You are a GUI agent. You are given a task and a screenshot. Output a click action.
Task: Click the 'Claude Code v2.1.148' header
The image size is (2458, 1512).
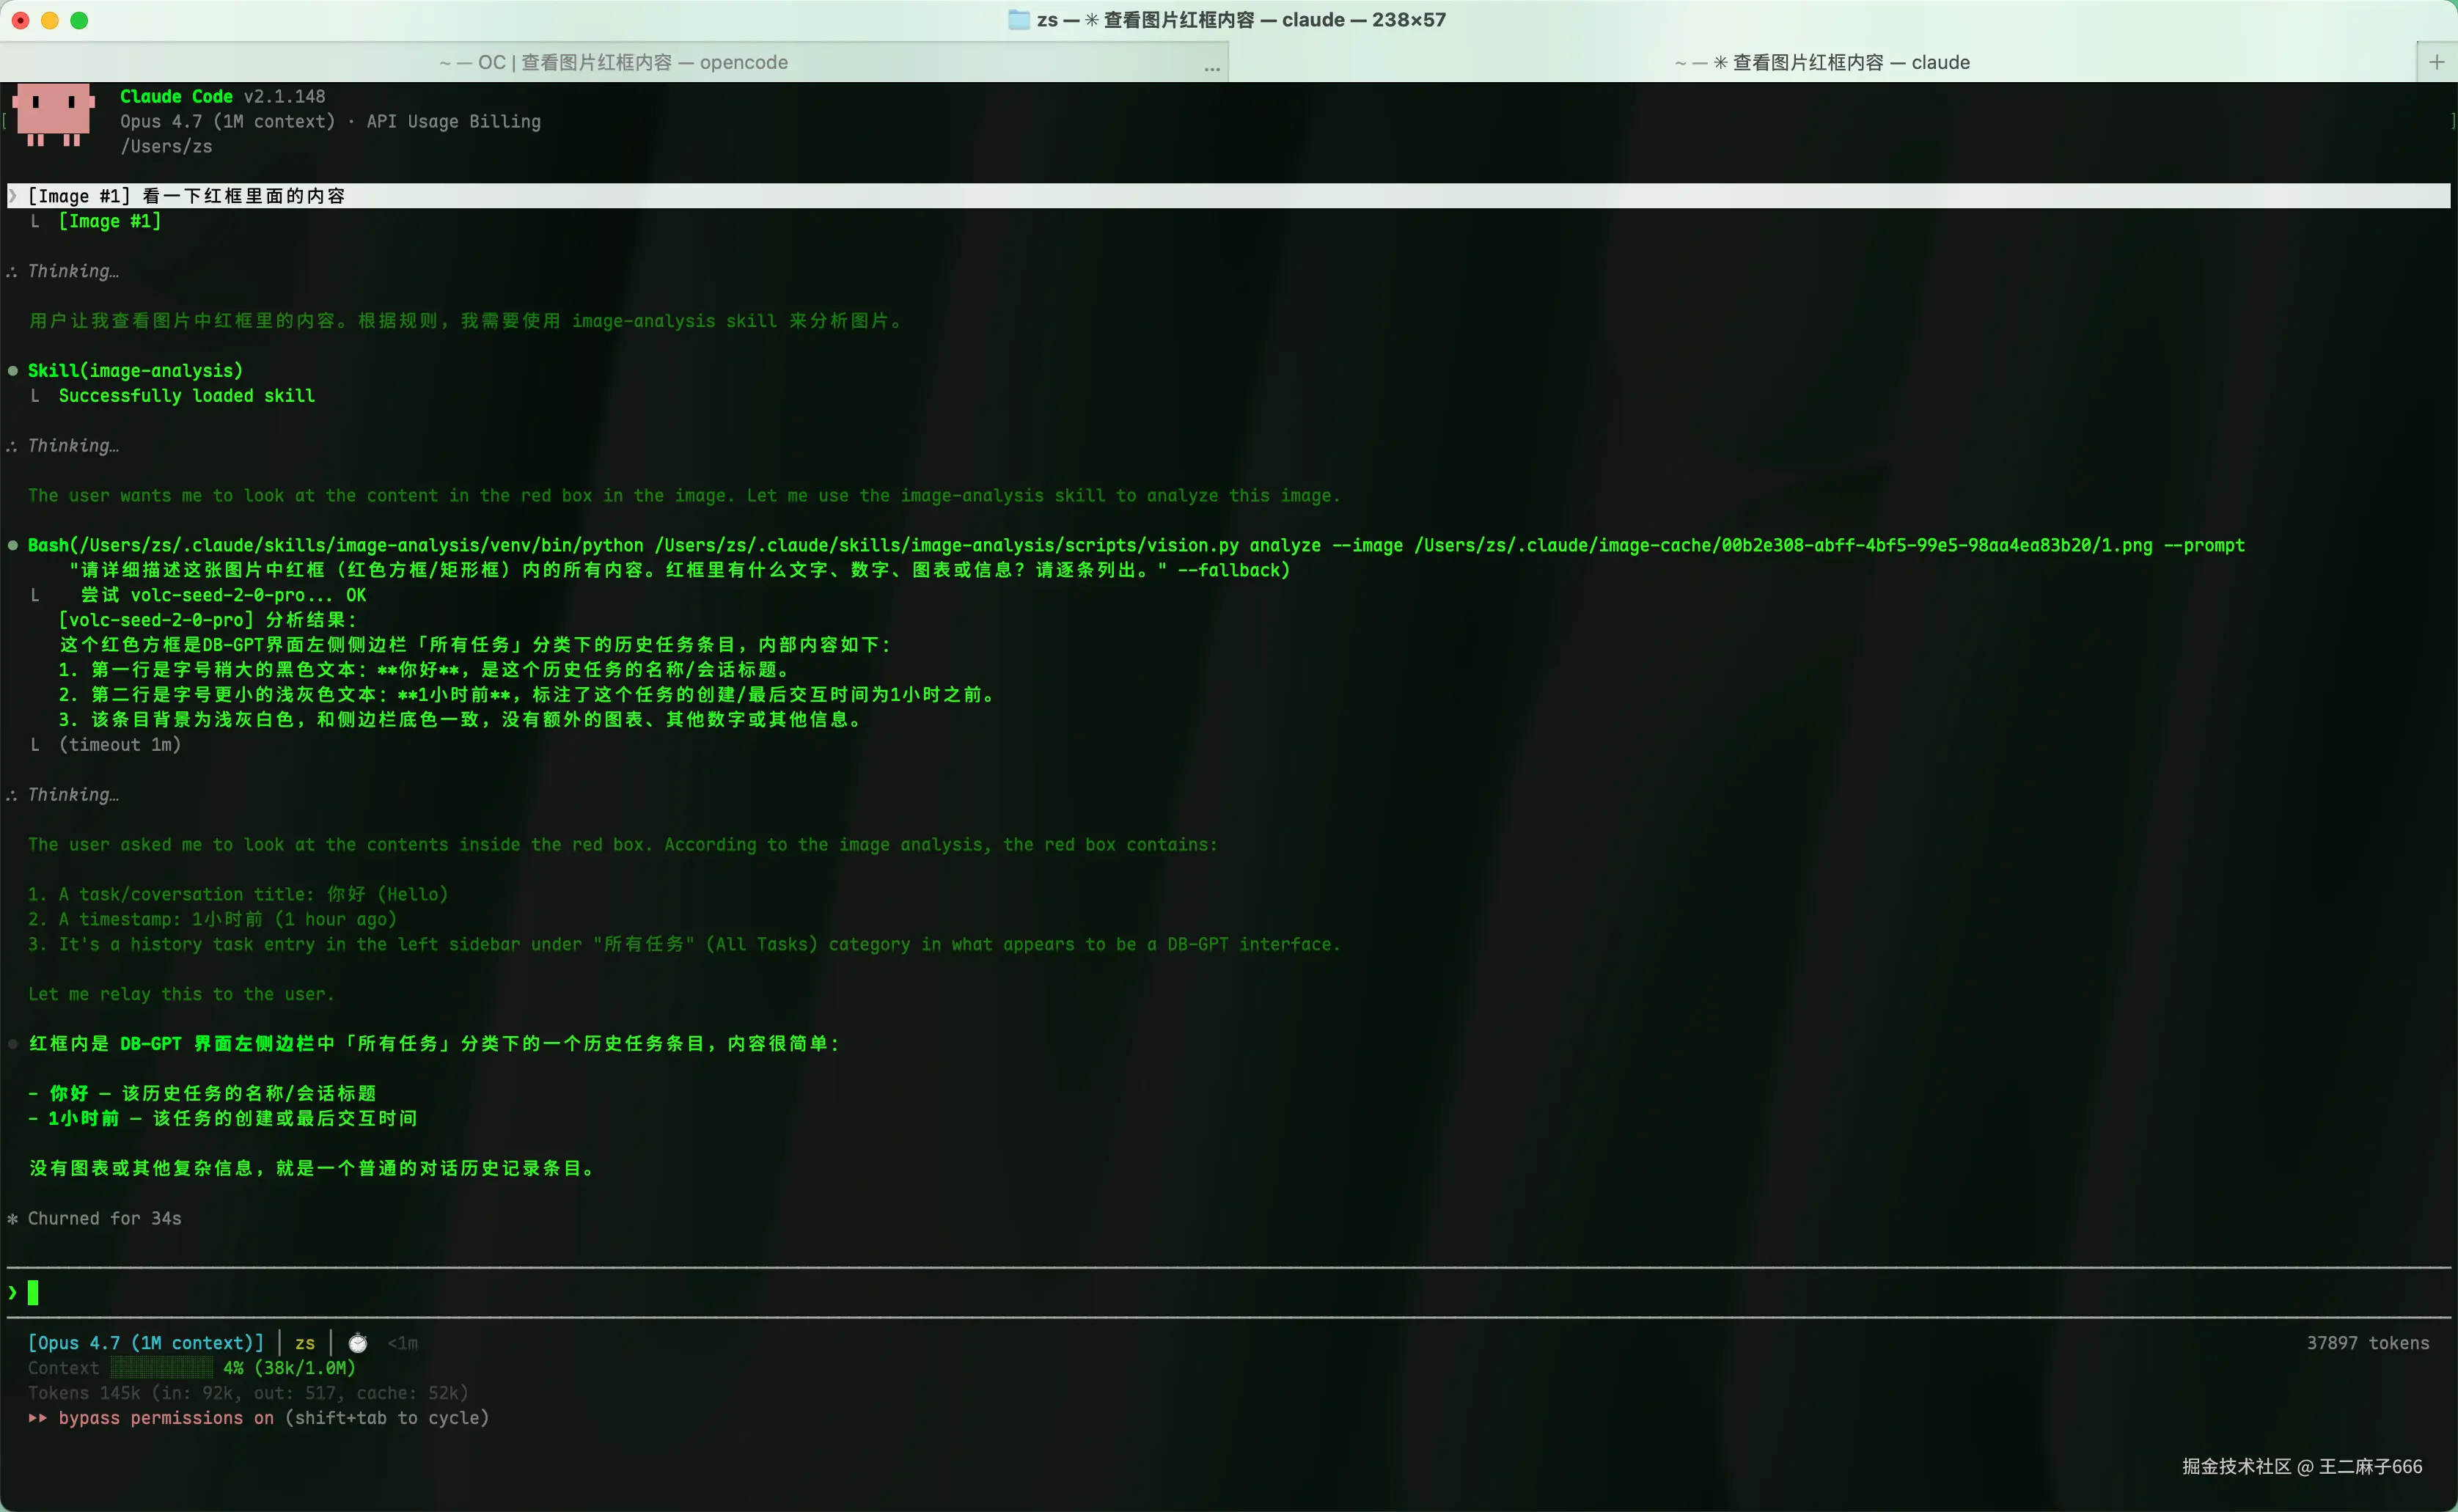point(223,96)
